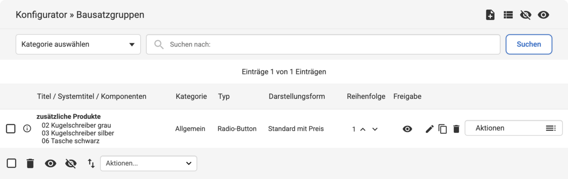568x179 pixels.
Task: Click the Radio-Button type cell
Action: click(x=237, y=129)
